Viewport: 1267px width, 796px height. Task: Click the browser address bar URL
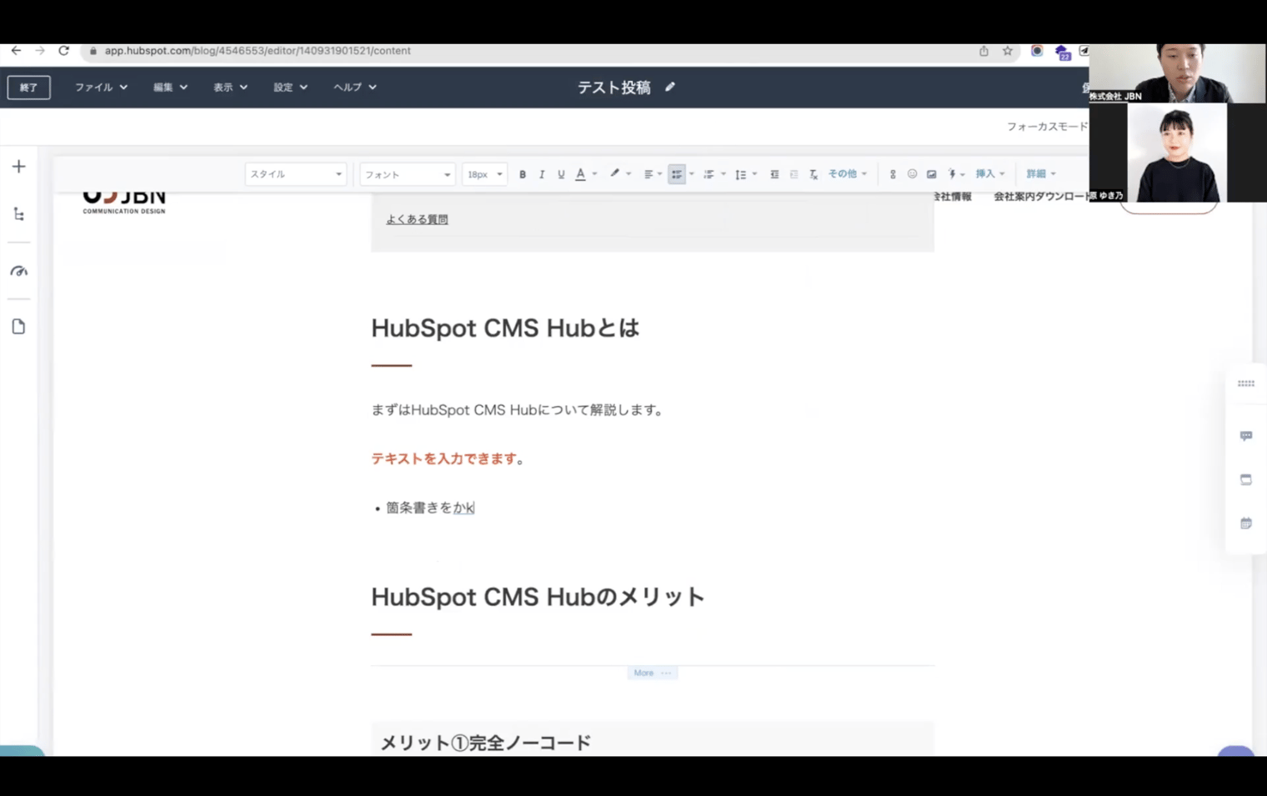pyautogui.click(x=258, y=51)
